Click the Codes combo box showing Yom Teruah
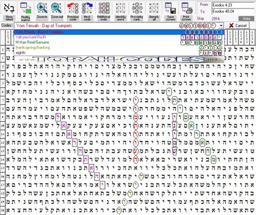 tap(119, 26)
